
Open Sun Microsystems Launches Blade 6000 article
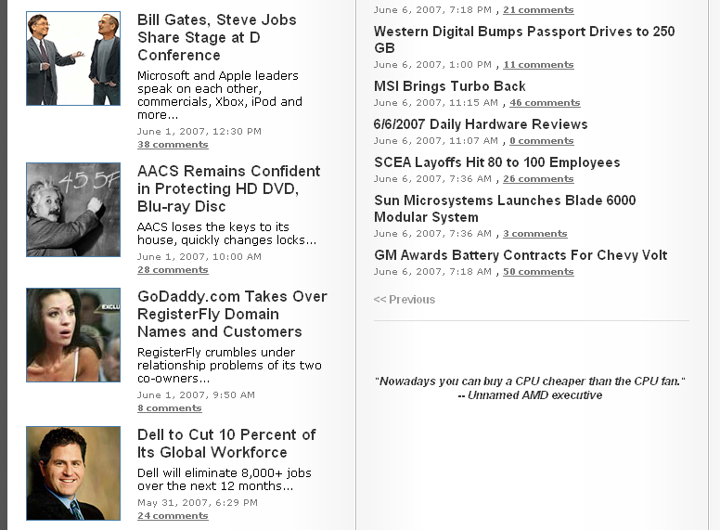pos(505,209)
